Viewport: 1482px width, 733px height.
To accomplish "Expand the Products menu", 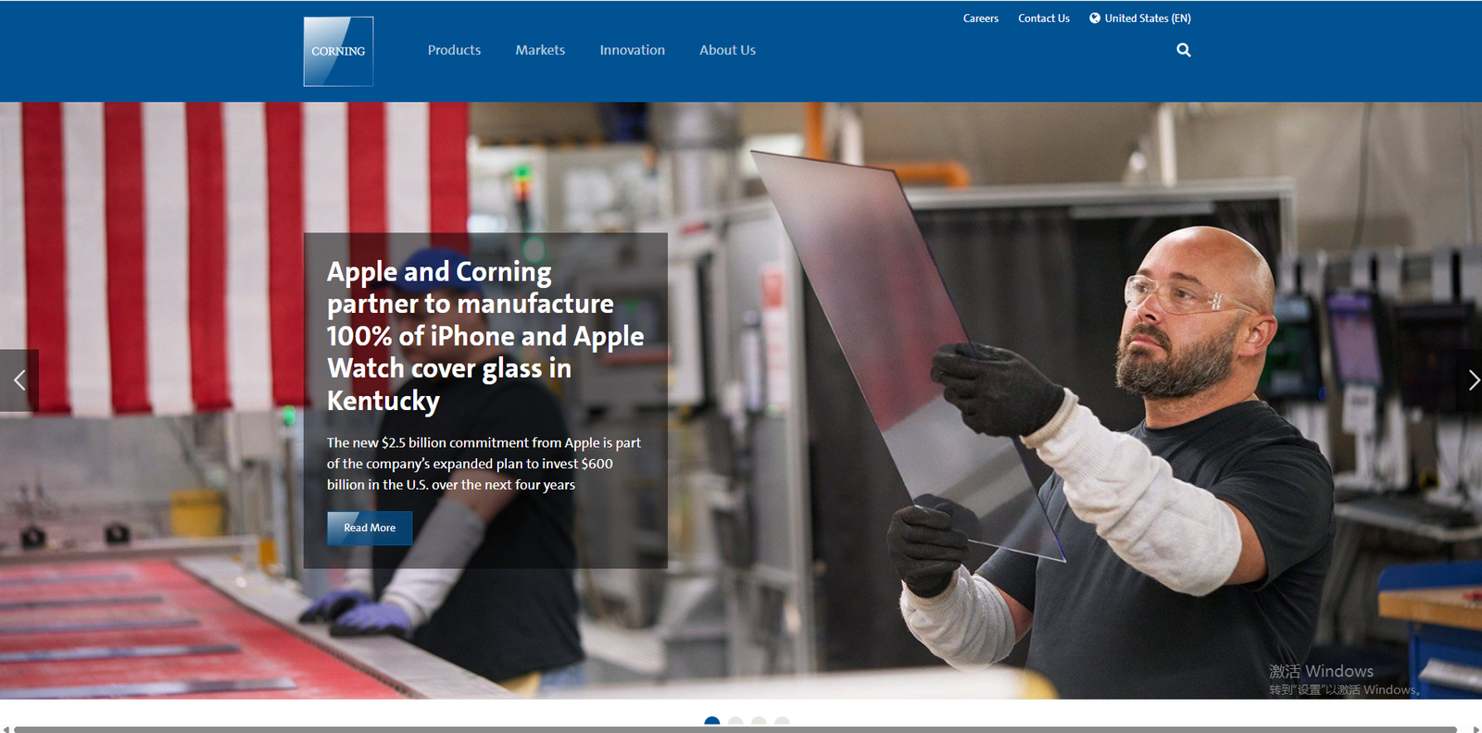I will pyautogui.click(x=454, y=50).
